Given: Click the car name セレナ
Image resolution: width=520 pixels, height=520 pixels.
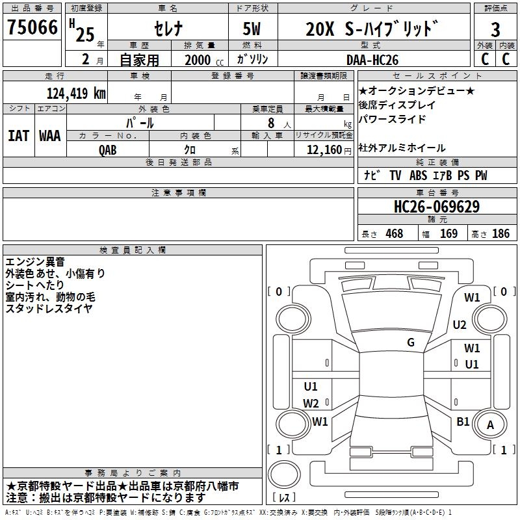Looking at the screenshot, I should pyautogui.click(x=168, y=29).
